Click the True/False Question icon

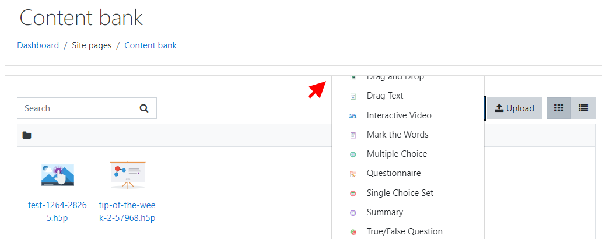coord(353,232)
